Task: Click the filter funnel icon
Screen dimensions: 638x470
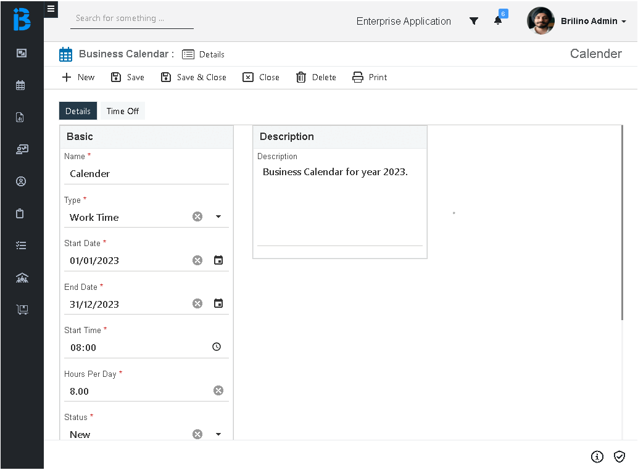Action: (474, 21)
